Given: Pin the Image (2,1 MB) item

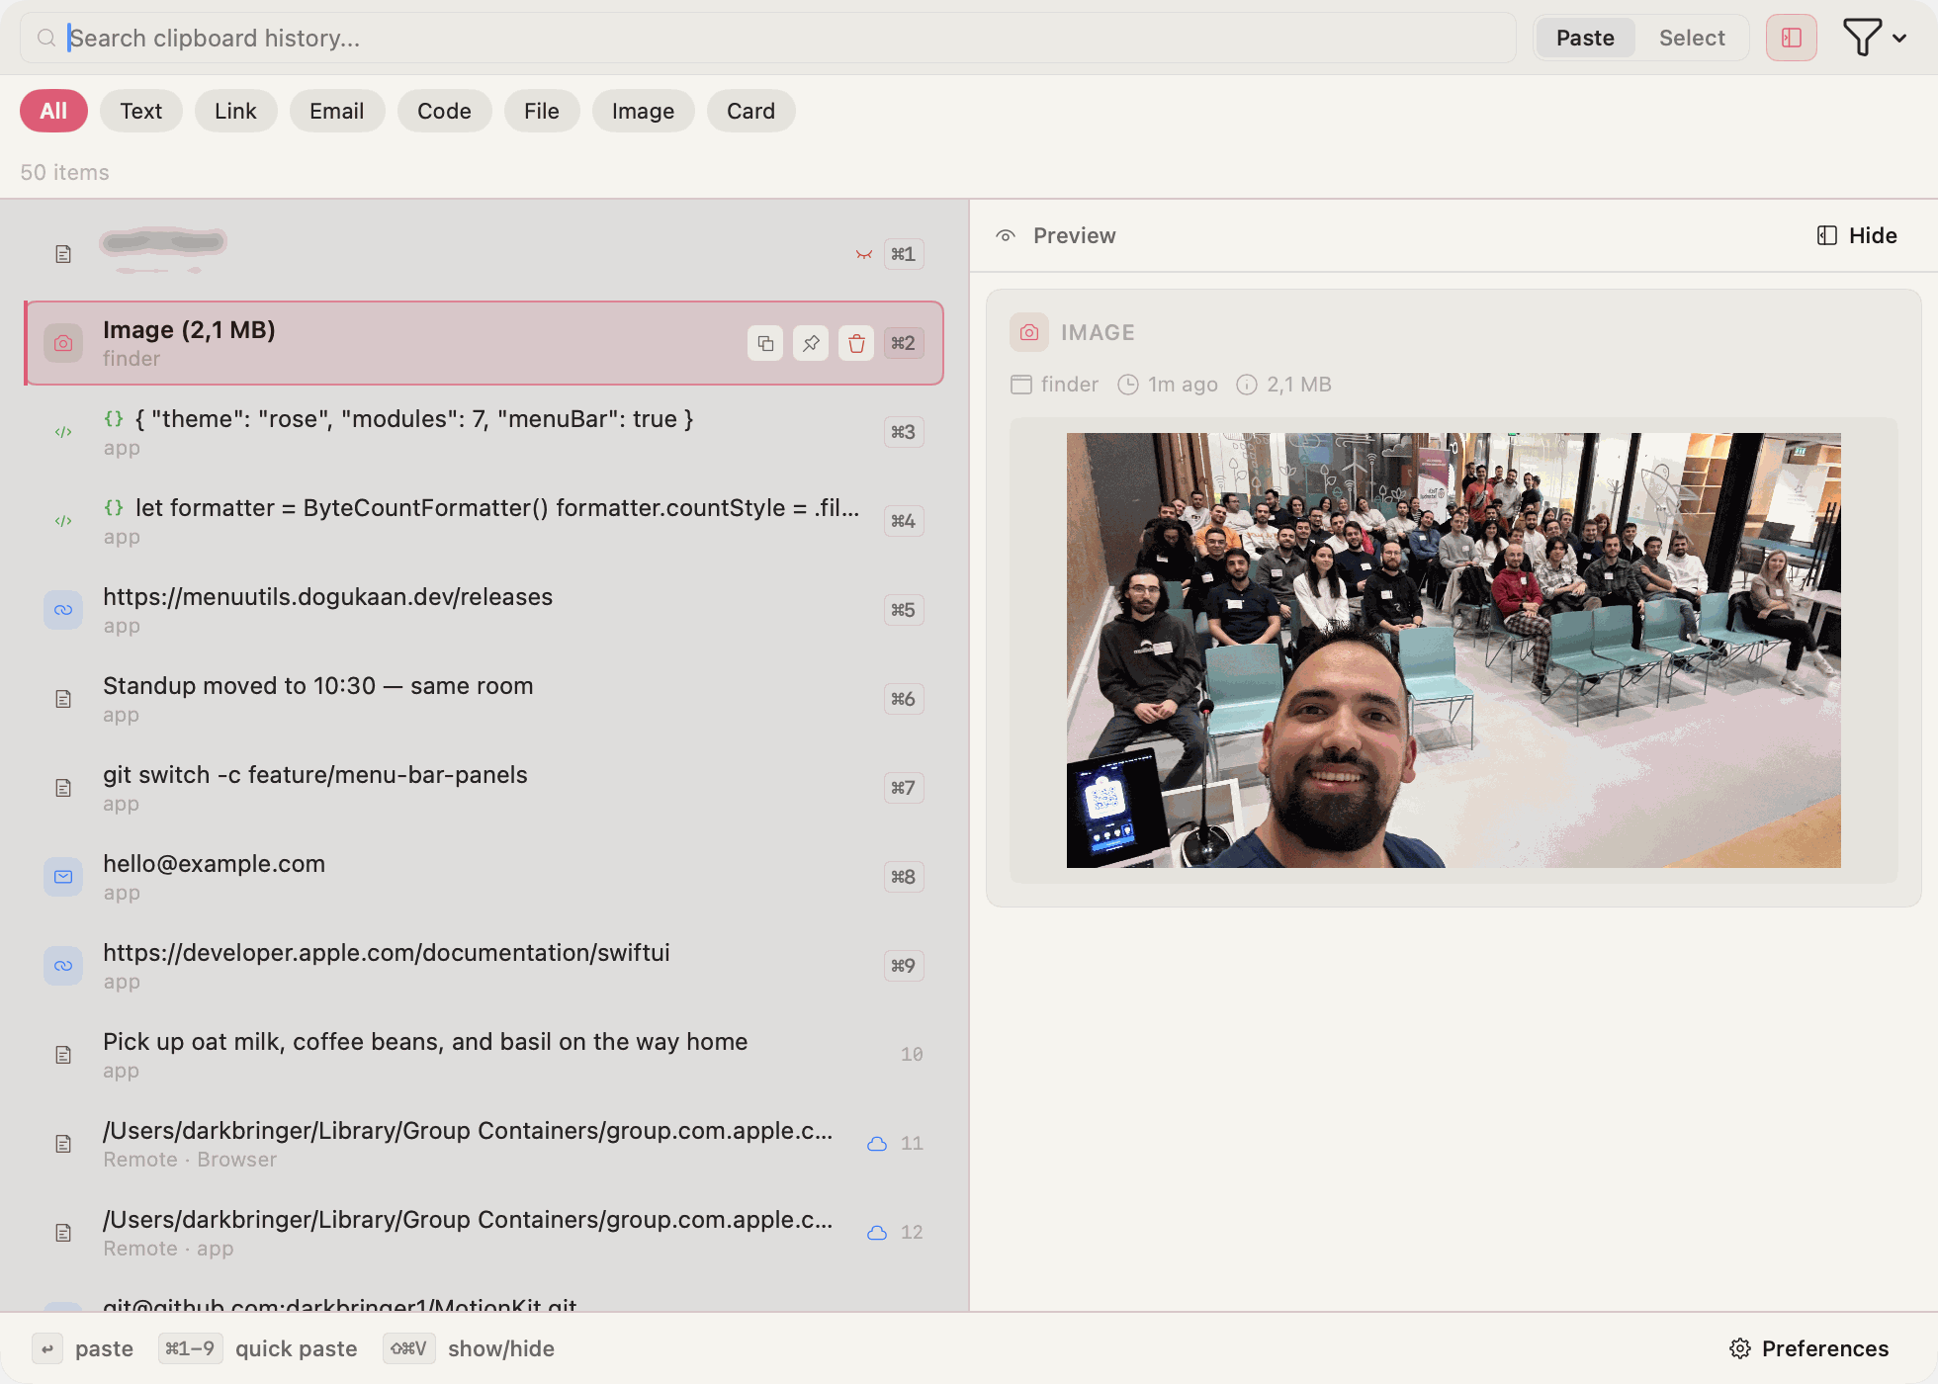Looking at the screenshot, I should pyautogui.click(x=811, y=343).
